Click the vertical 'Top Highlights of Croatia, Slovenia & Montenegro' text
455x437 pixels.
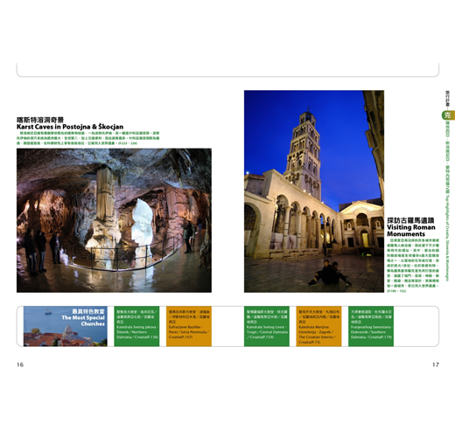(447, 238)
